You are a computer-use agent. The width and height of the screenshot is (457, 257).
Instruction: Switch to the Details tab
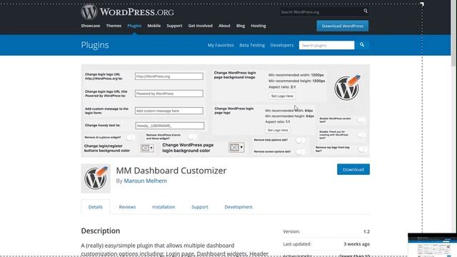tap(96, 207)
